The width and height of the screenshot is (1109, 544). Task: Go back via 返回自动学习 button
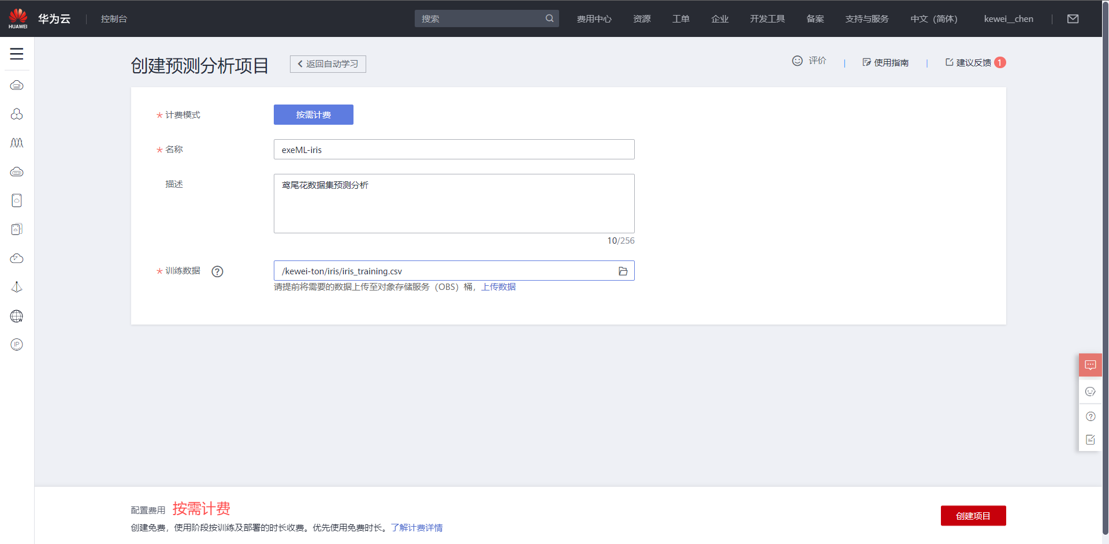pos(328,64)
